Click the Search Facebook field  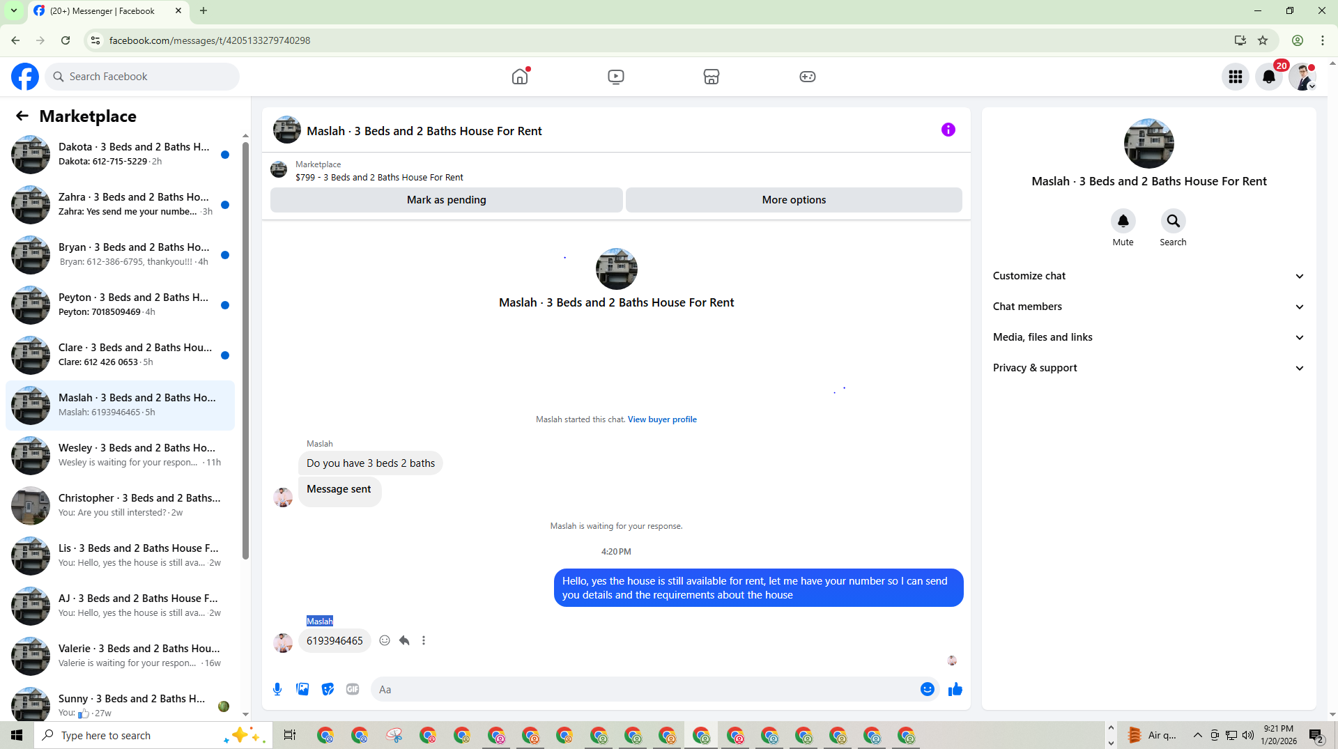click(x=142, y=77)
